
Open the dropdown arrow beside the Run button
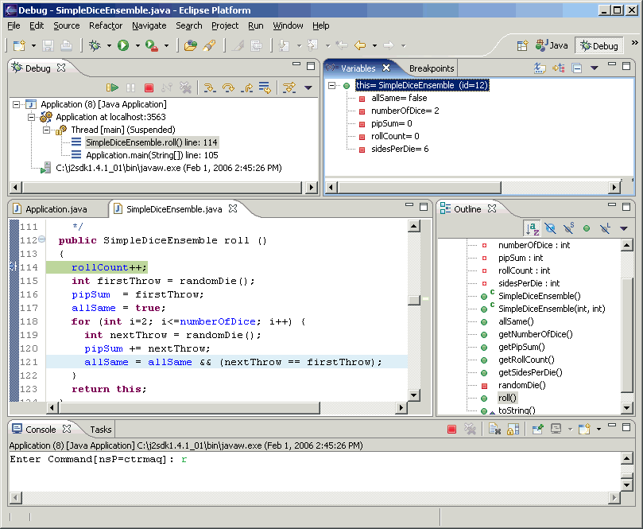tap(137, 46)
